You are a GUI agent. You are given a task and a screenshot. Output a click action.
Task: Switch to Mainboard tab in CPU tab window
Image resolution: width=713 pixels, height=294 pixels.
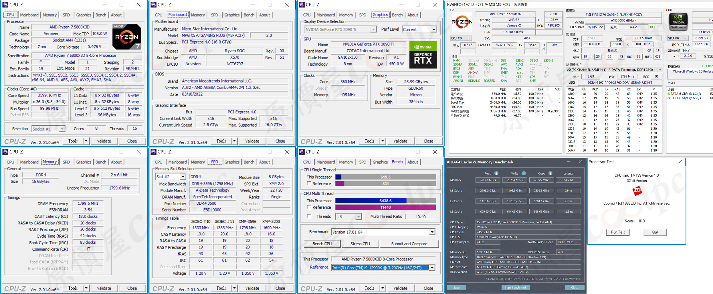click(29, 15)
